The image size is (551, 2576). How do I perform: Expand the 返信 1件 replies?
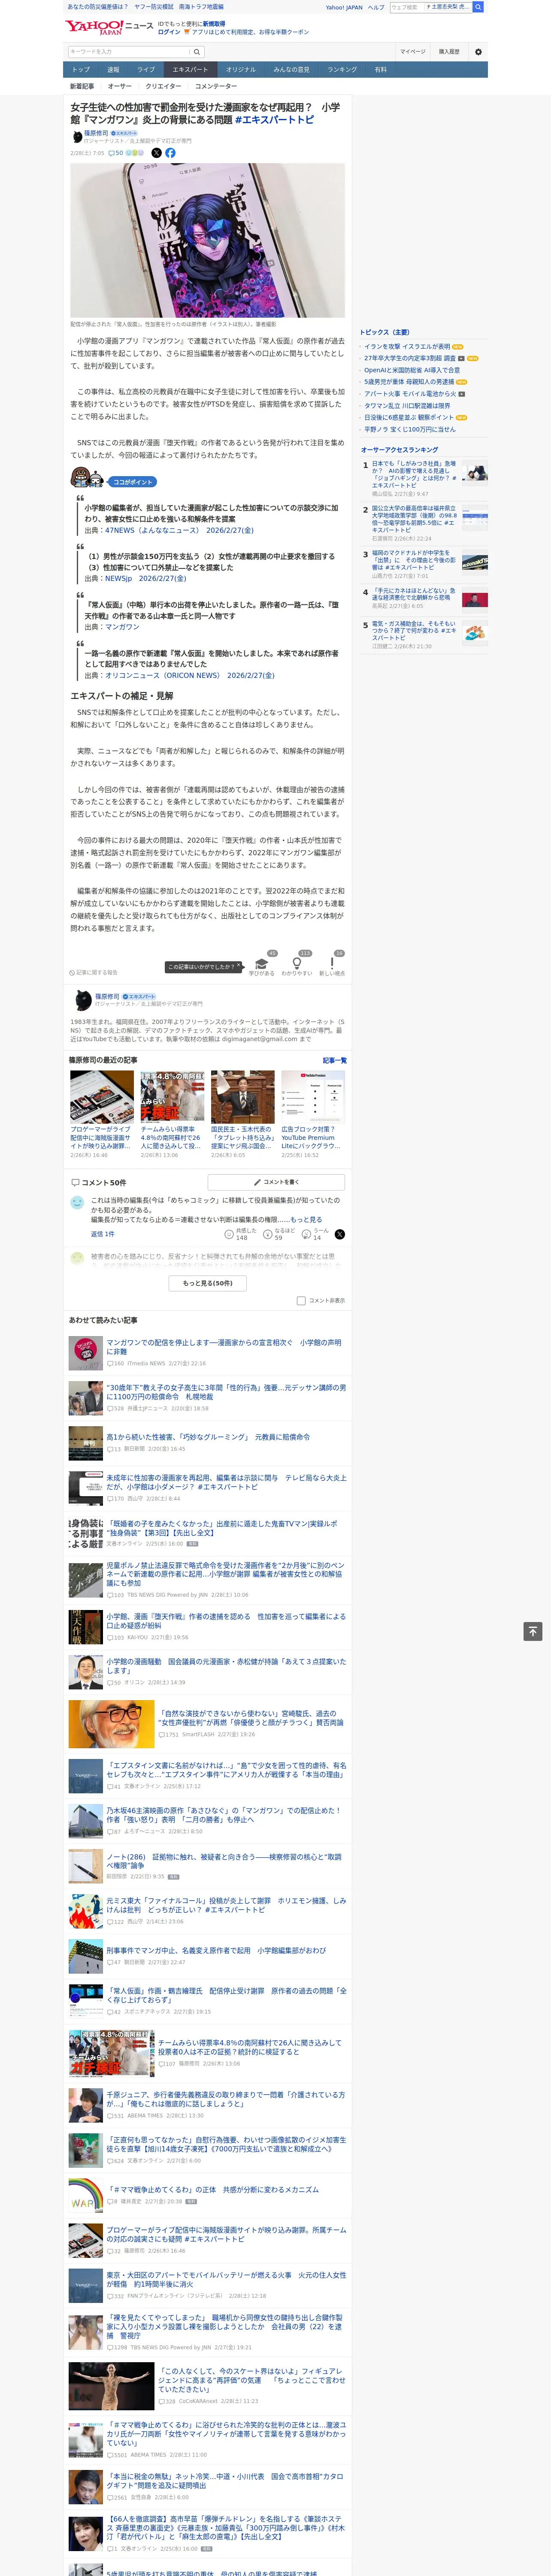[x=103, y=1234]
